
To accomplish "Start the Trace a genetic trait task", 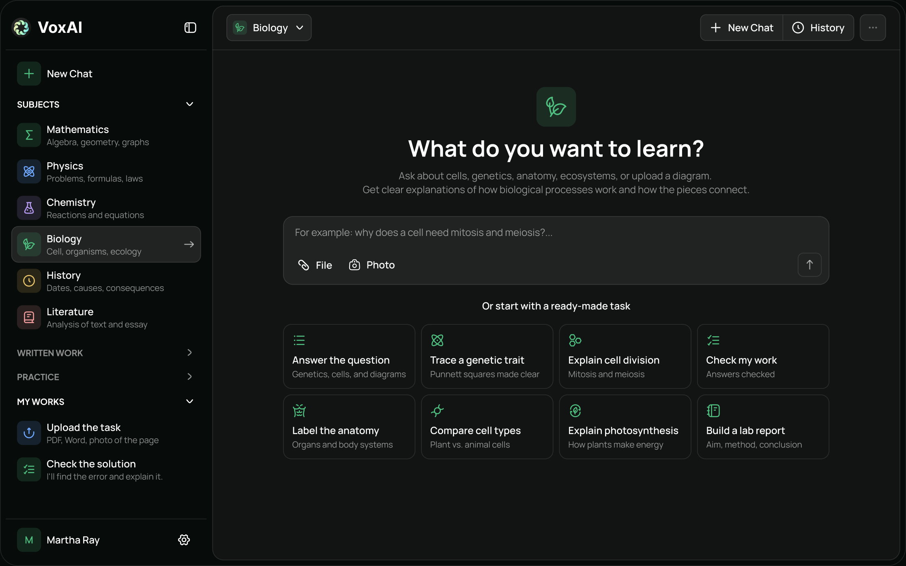I will coord(487,356).
